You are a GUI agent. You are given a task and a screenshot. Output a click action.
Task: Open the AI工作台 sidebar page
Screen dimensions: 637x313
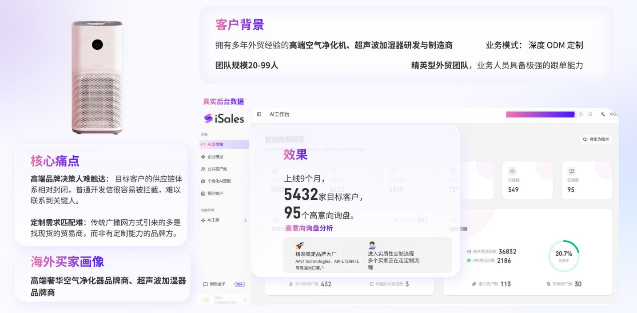(224, 144)
